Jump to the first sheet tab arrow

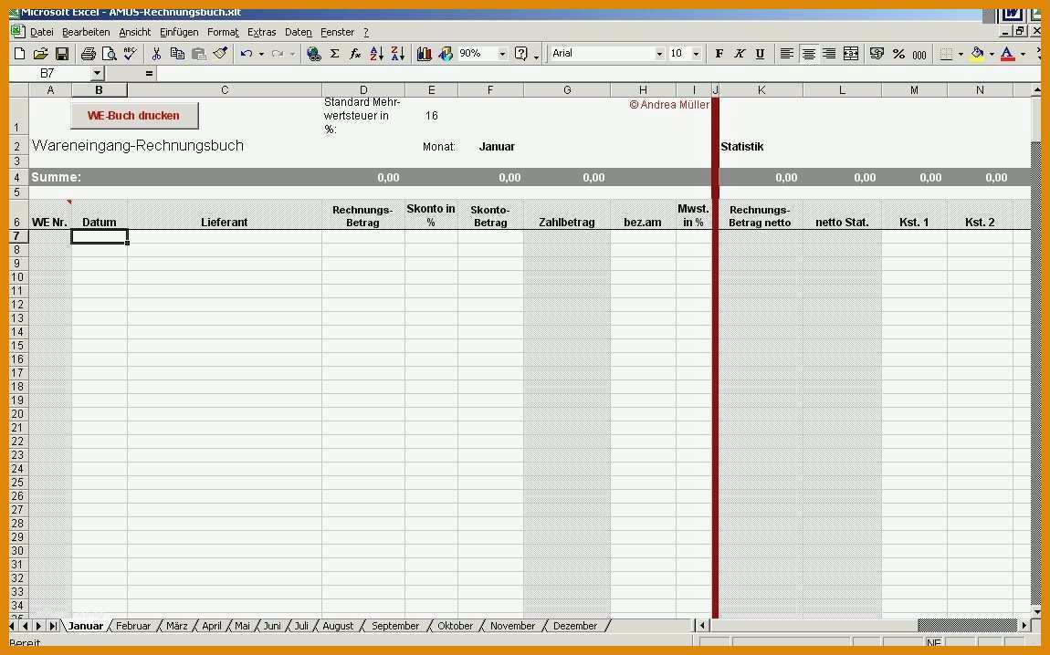point(13,626)
